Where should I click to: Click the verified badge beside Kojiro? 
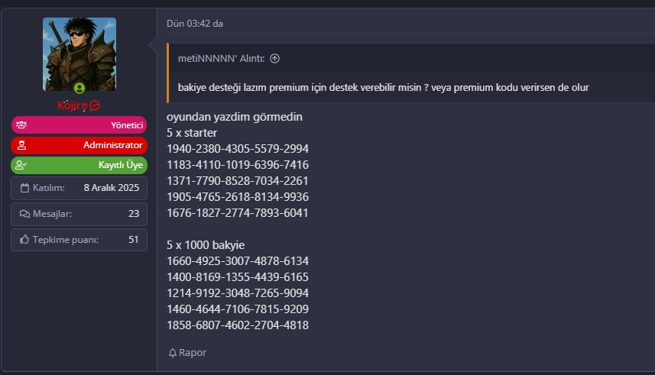click(95, 105)
